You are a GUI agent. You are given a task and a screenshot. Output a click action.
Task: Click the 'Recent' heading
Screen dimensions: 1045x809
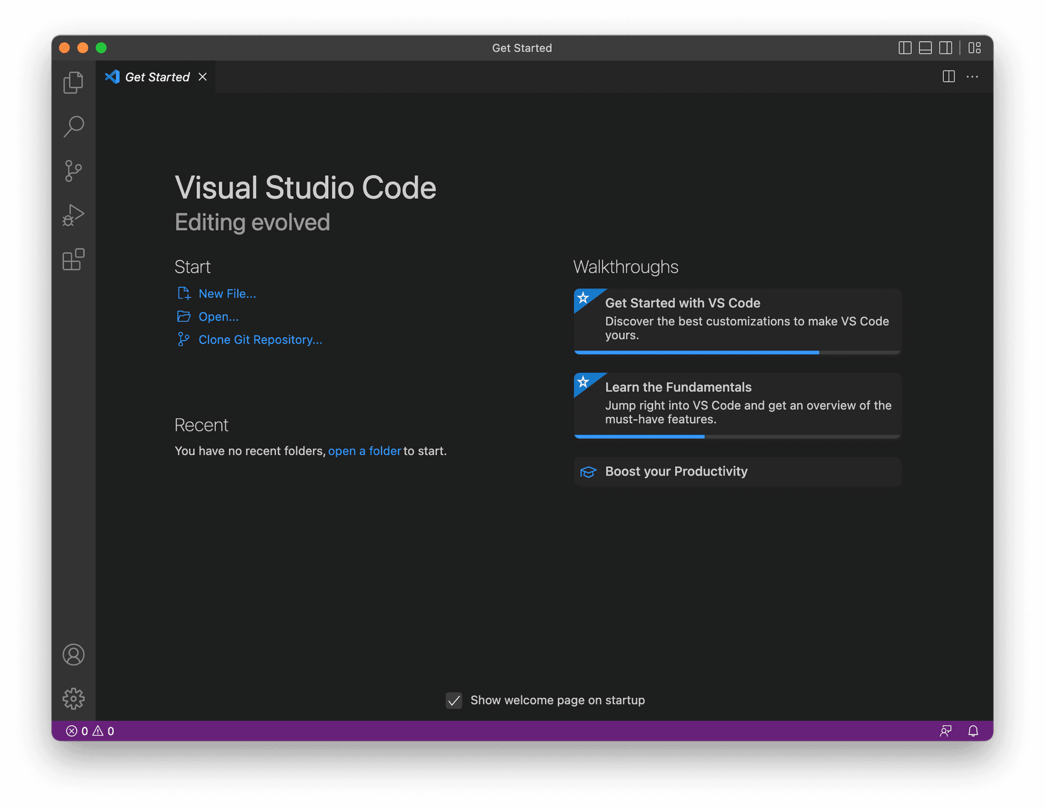pyautogui.click(x=201, y=425)
